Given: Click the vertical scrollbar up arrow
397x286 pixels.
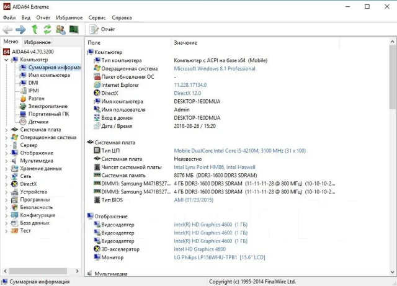Looking at the screenshot, I should [x=392, y=42].
